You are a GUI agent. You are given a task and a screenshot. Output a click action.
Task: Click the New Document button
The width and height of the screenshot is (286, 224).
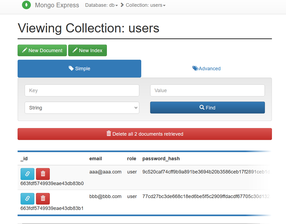pos(42,50)
